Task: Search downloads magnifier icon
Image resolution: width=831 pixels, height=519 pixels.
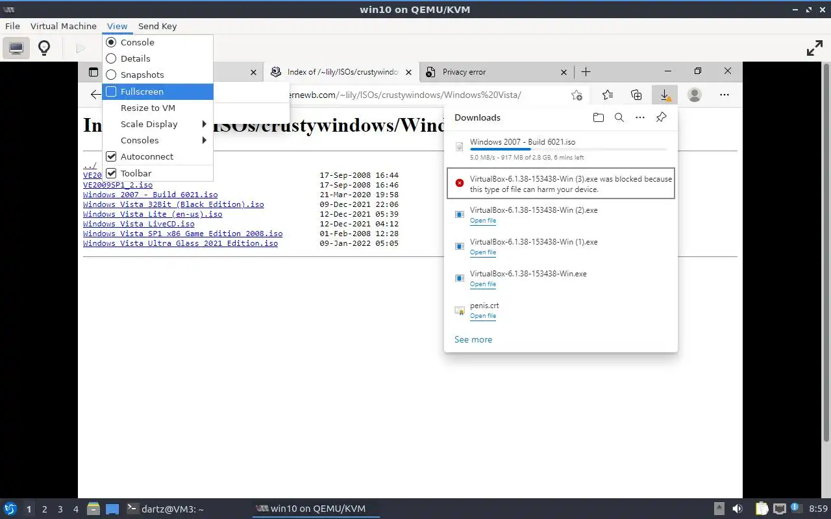Action: point(619,117)
